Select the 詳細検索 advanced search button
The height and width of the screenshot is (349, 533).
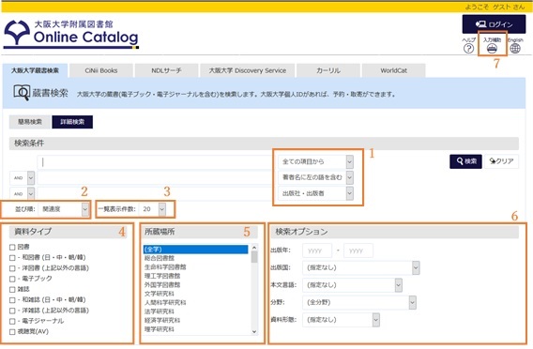[72, 122]
